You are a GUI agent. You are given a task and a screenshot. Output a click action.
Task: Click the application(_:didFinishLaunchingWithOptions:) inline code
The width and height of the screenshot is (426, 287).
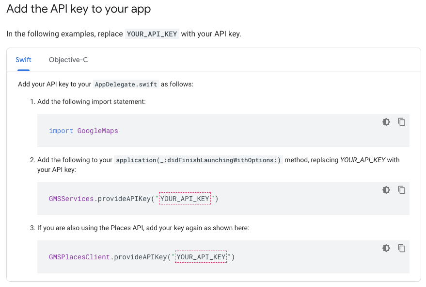(x=198, y=160)
